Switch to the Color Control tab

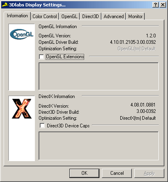click(x=45, y=16)
